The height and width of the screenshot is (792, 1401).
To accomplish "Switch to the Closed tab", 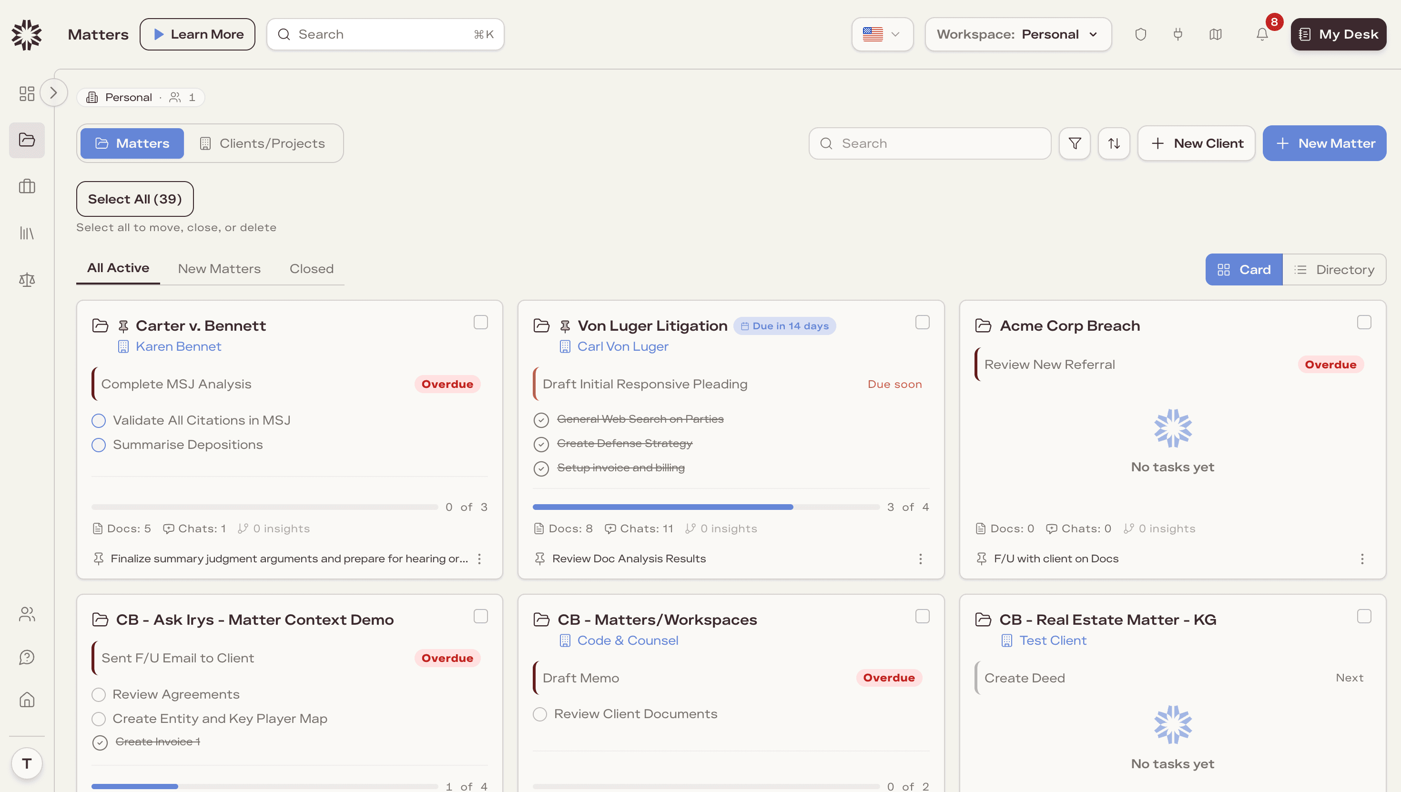I will [311, 269].
